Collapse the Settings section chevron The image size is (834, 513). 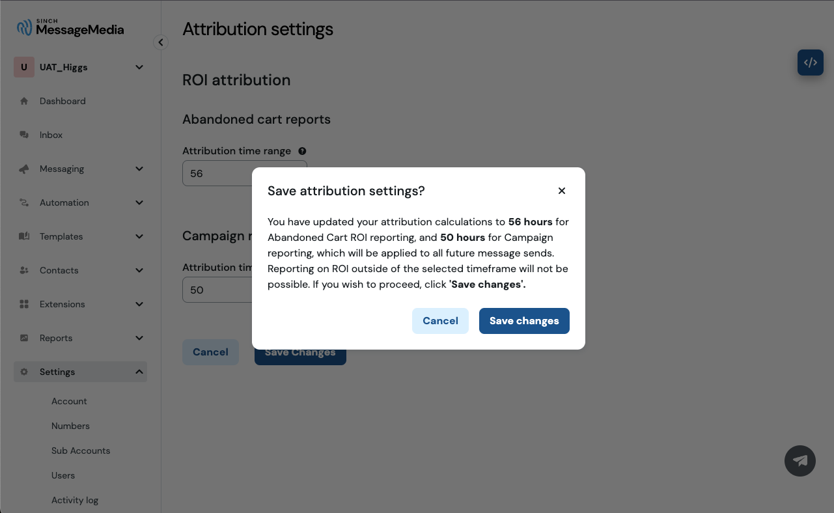point(139,372)
